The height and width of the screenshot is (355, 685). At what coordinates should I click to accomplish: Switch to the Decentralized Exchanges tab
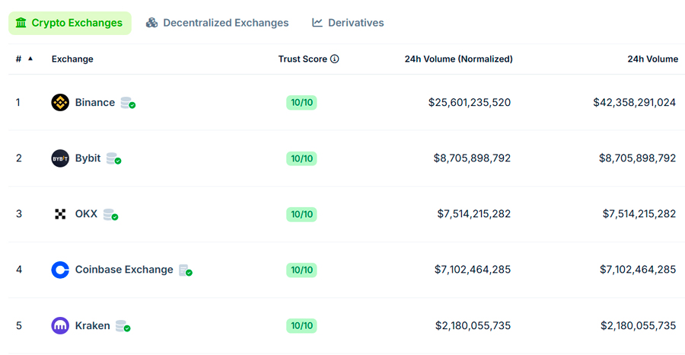[x=218, y=23]
